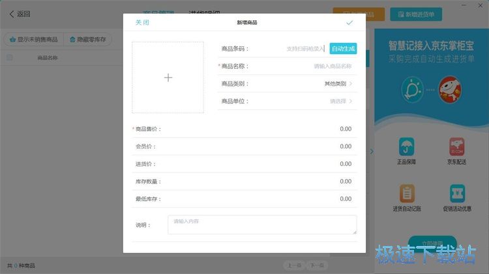Click the 促销活动优惠 coupon icon

click(456, 194)
